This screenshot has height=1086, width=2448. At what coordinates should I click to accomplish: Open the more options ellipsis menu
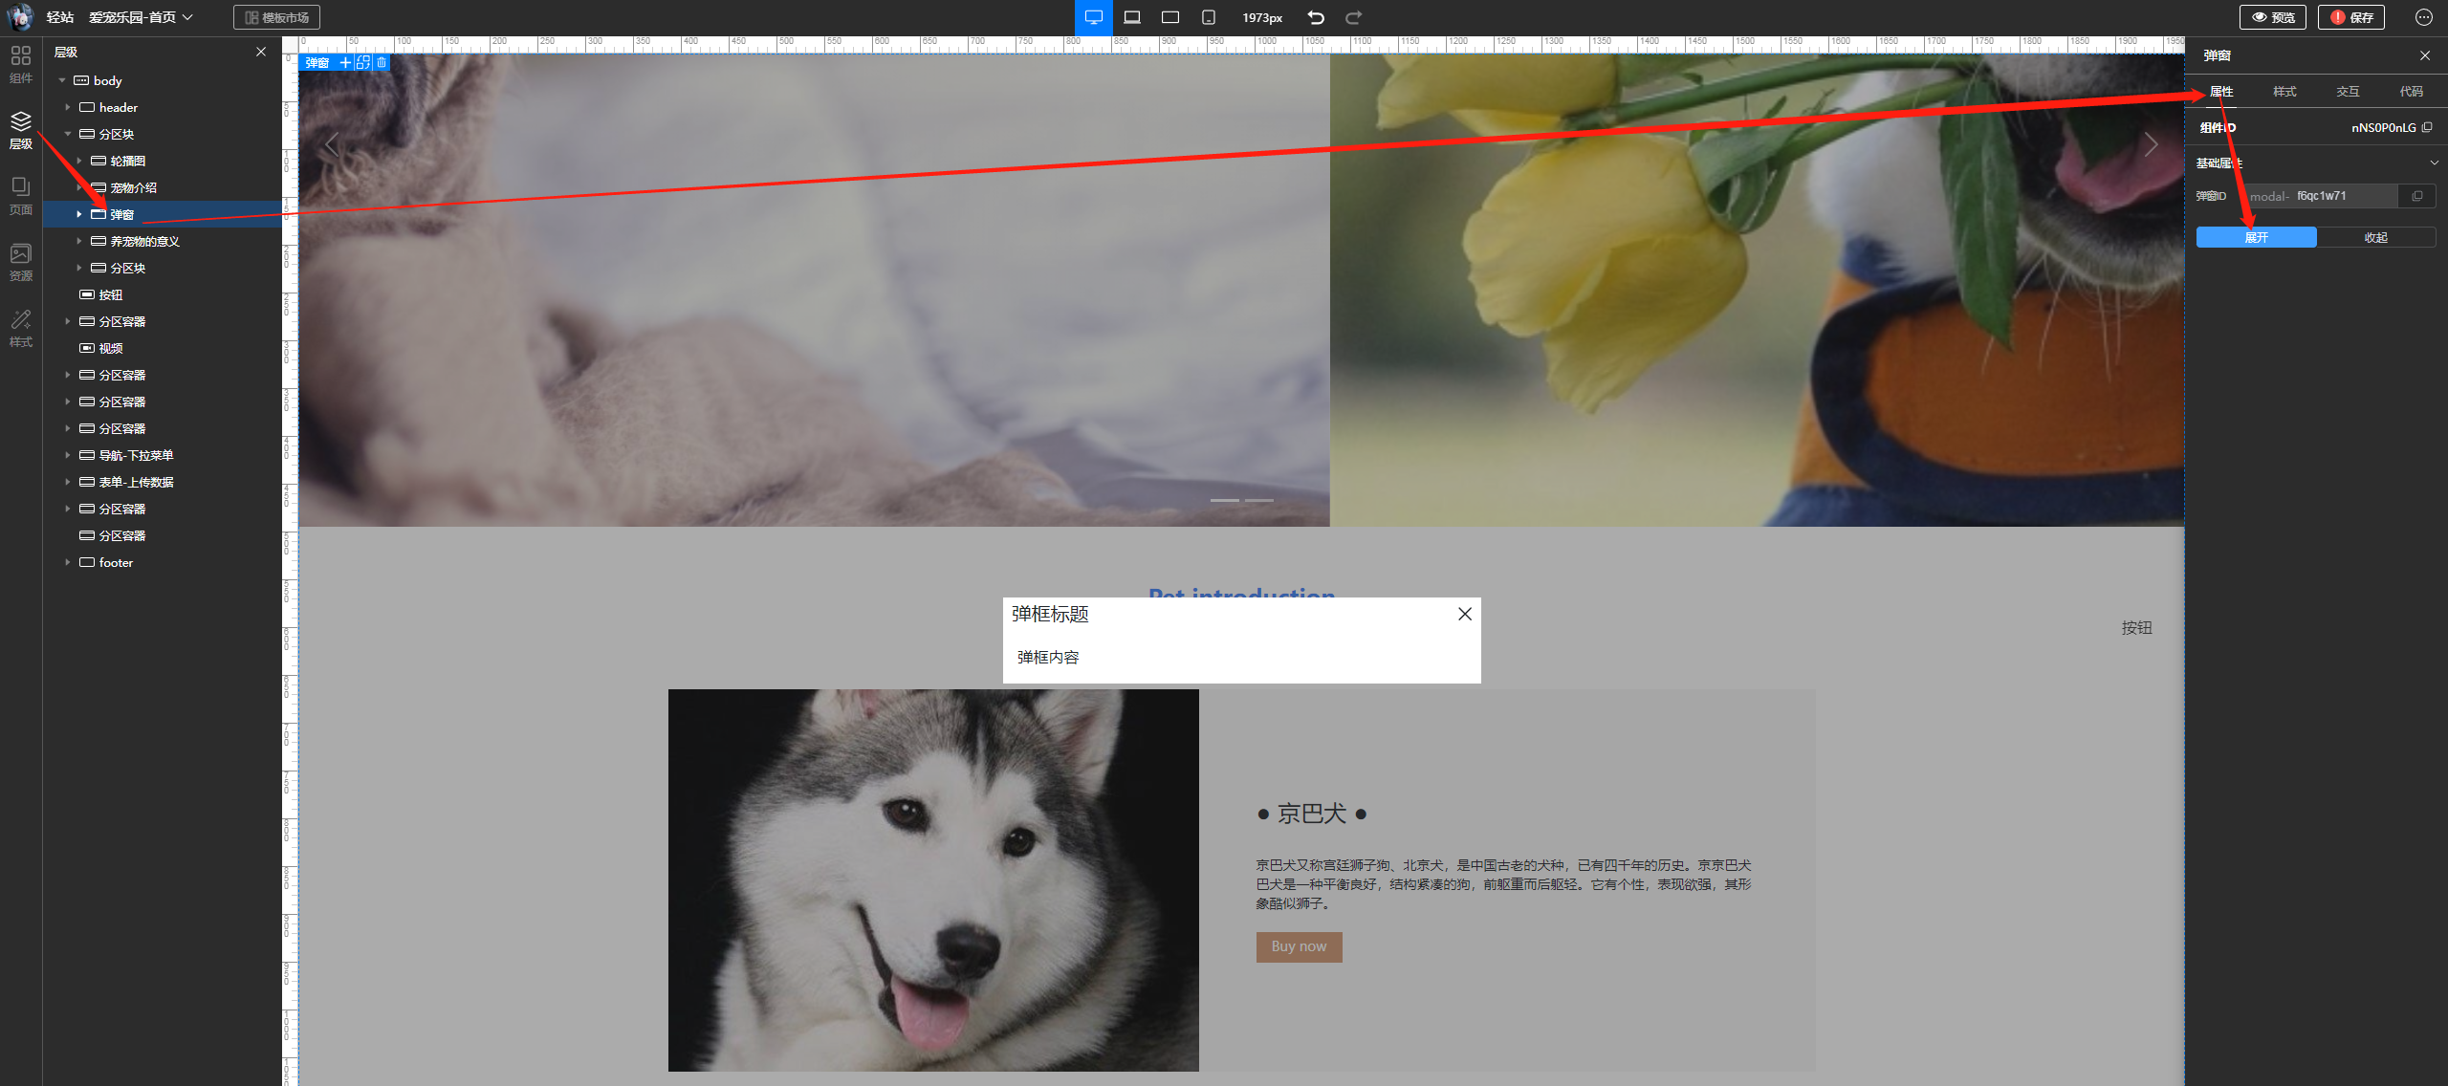2423,17
